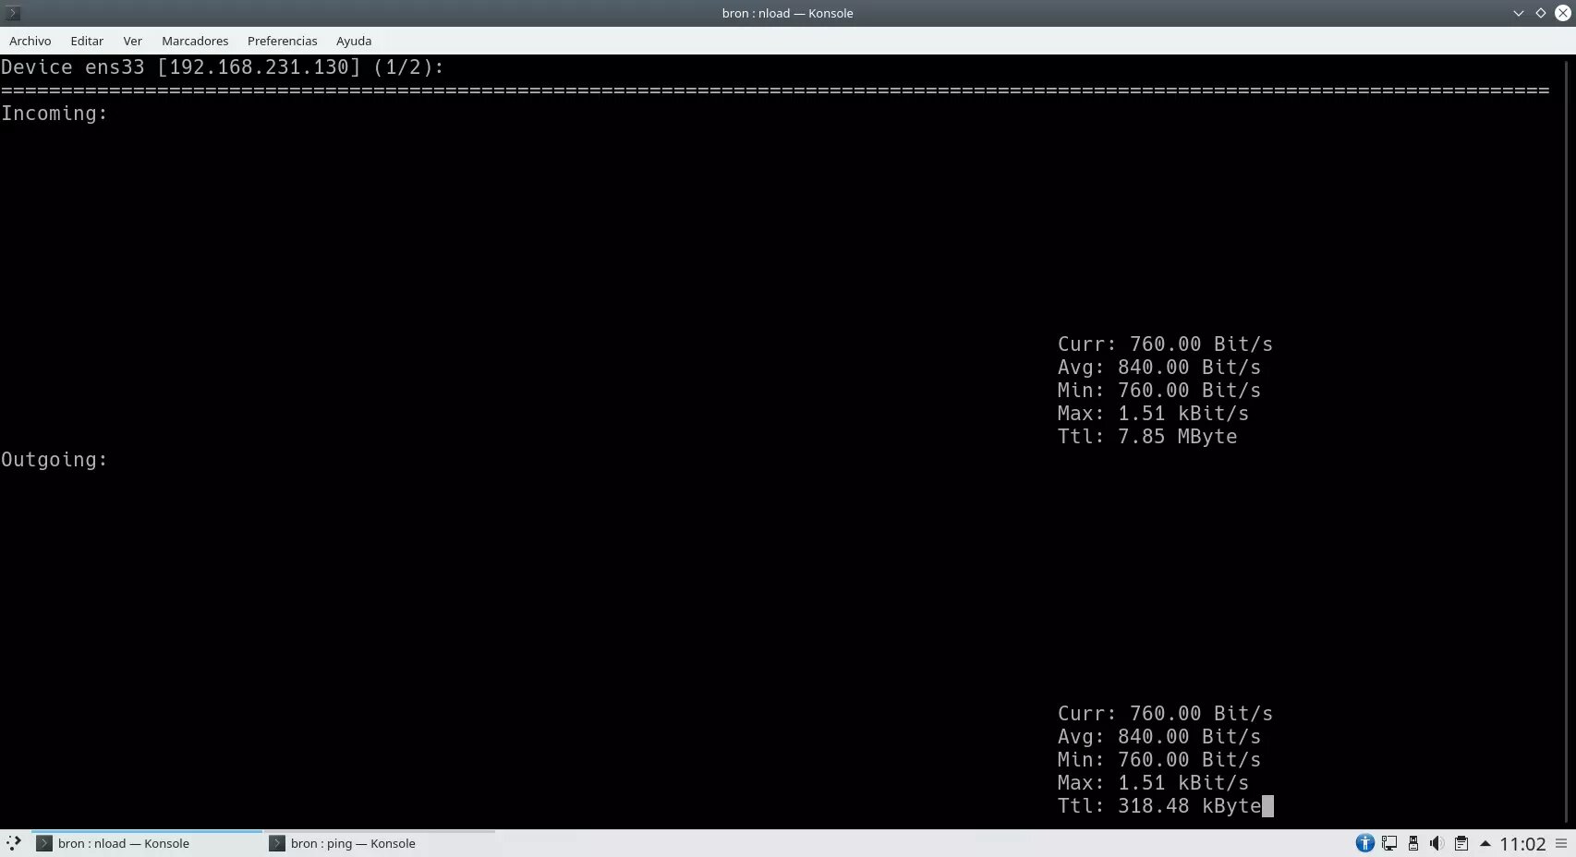The image size is (1576, 857).
Task: Open the network connections tray icon
Action: (1388, 843)
